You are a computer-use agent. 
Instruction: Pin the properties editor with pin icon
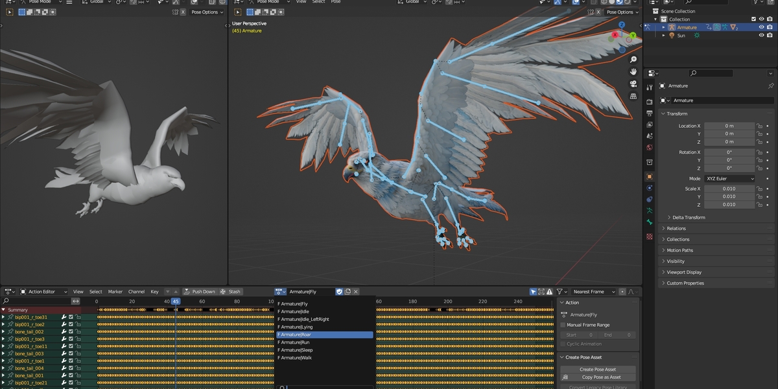(x=770, y=86)
